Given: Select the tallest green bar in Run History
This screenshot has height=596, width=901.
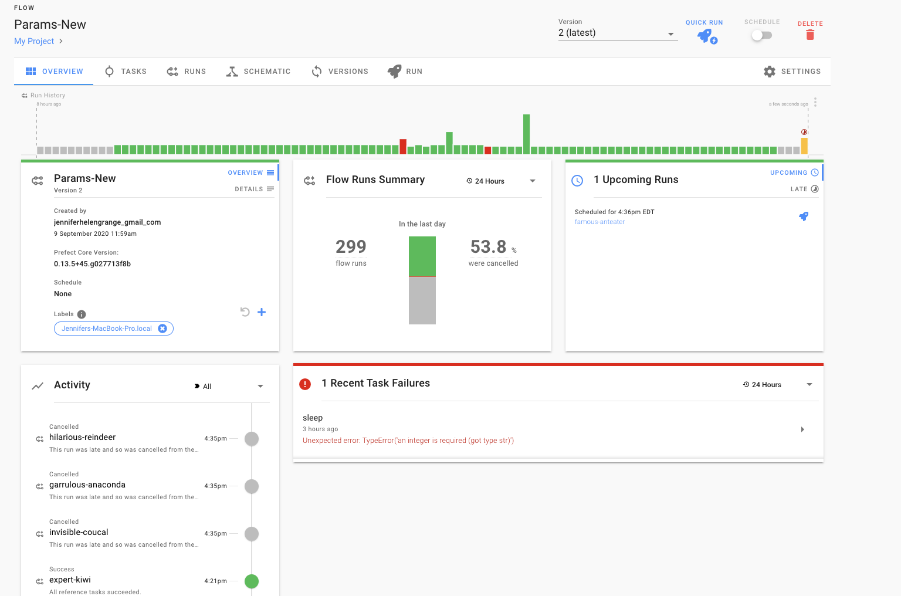Looking at the screenshot, I should [x=526, y=134].
